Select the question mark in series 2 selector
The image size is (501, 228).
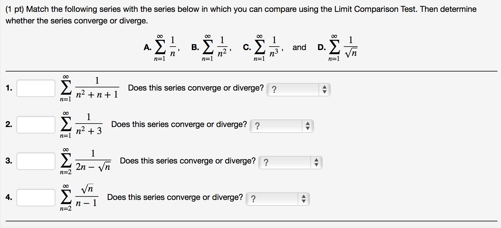tap(257, 126)
